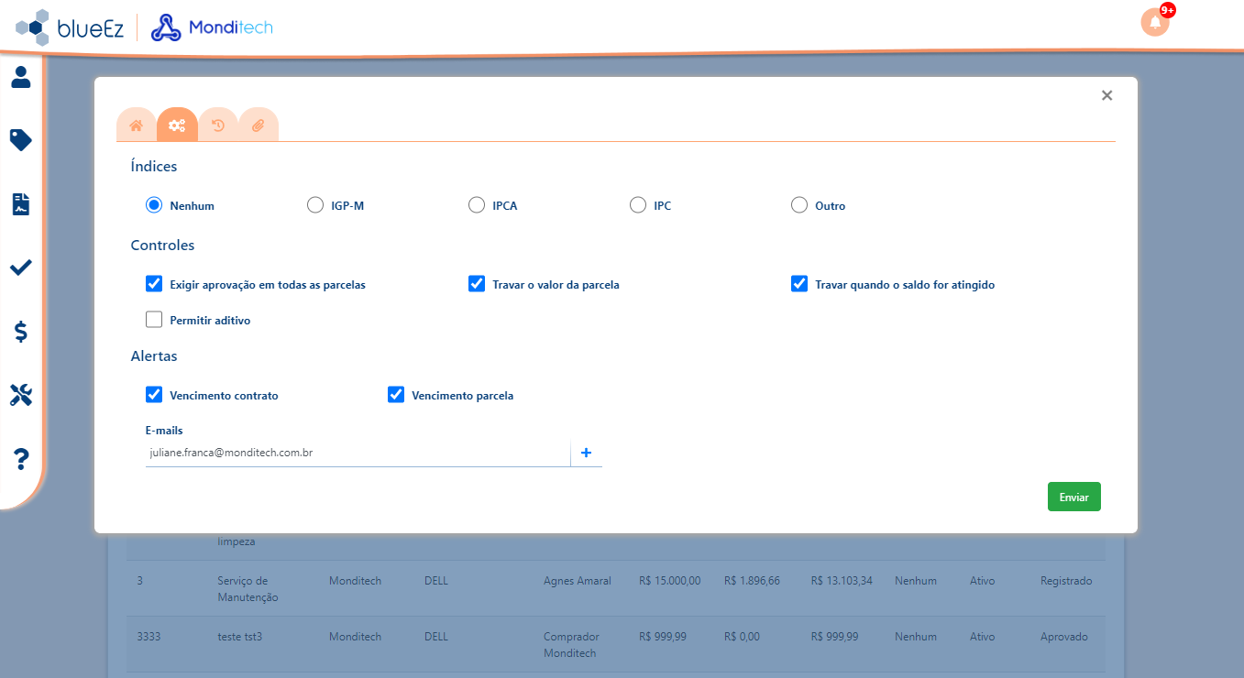Select the checkmark approvals sidebar icon
The width and height of the screenshot is (1244, 678).
pyautogui.click(x=21, y=268)
